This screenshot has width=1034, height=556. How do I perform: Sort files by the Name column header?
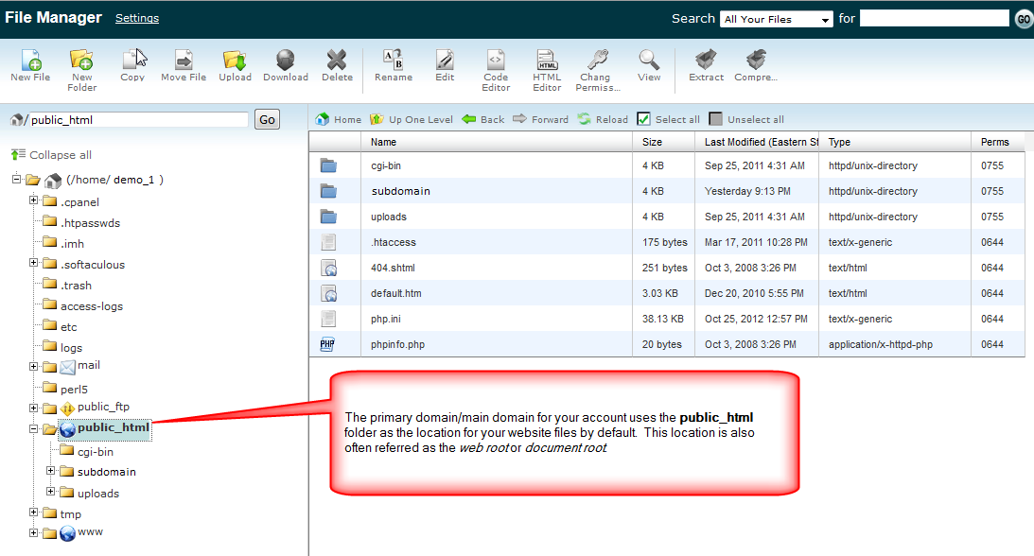[383, 142]
